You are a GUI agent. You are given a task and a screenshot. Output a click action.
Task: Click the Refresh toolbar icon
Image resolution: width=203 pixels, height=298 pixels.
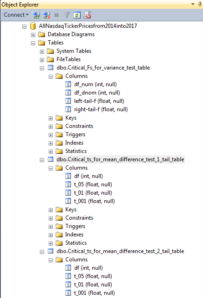[77, 15]
